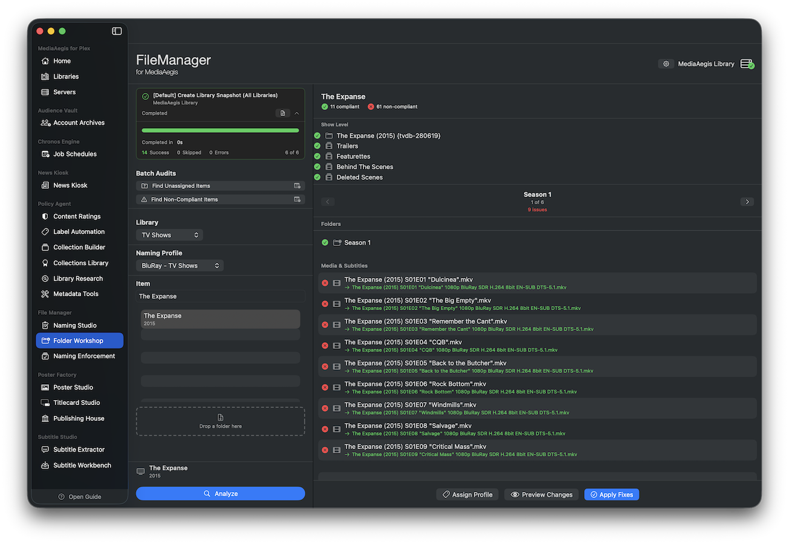
Task: Click the Collection Builder icon
Action: (x=45, y=247)
